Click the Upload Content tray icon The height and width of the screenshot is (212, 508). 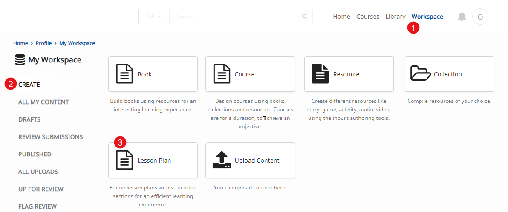pyautogui.click(x=222, y=160)
